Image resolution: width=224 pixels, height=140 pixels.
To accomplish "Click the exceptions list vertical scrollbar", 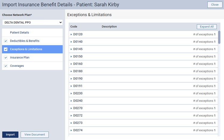I will coord(219,37).
